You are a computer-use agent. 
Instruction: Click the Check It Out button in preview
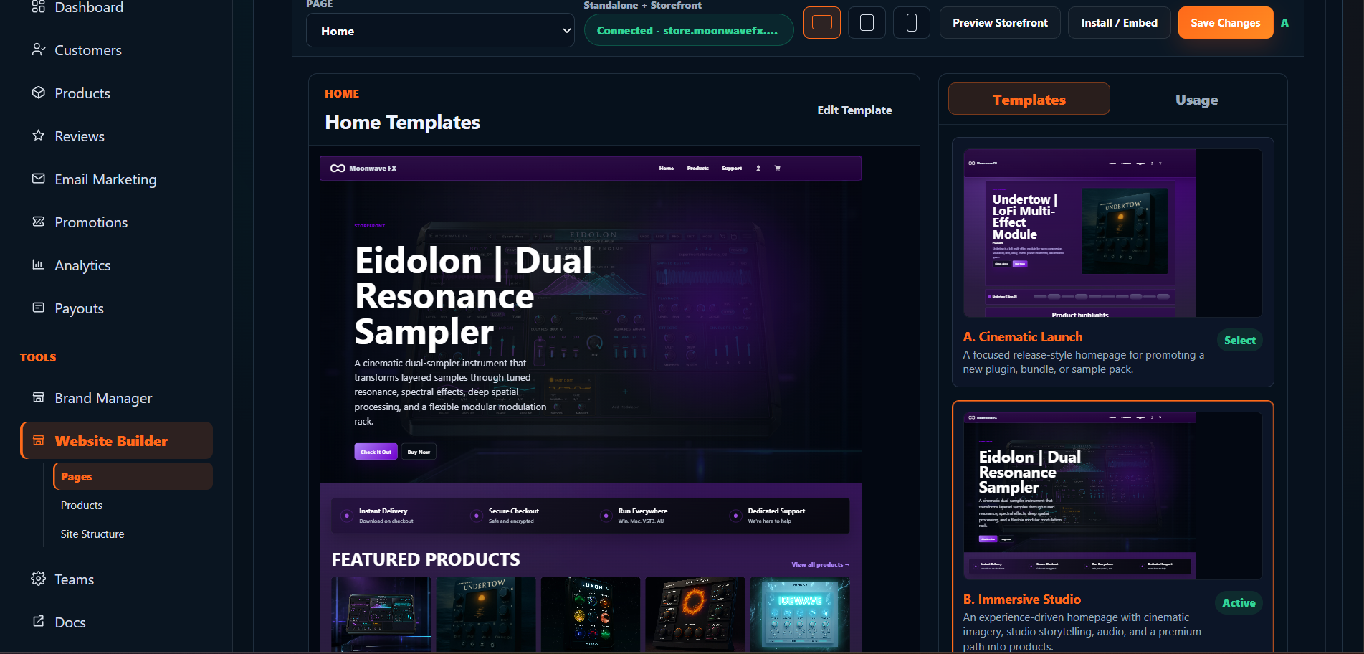376,452
